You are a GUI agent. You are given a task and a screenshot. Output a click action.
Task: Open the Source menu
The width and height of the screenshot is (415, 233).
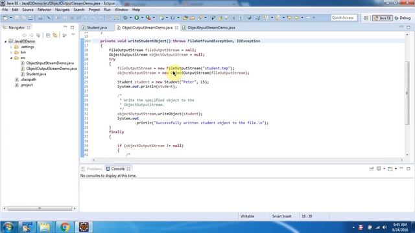[x=28, y=10]
